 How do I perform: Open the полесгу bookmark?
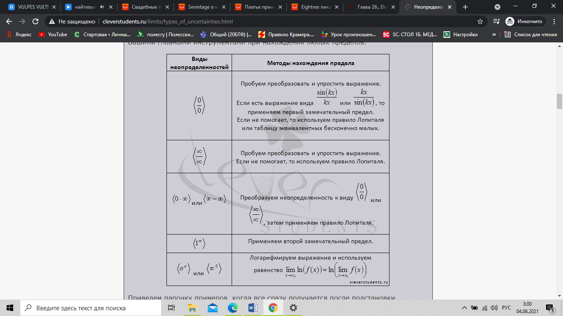click(x=165, y=35)
